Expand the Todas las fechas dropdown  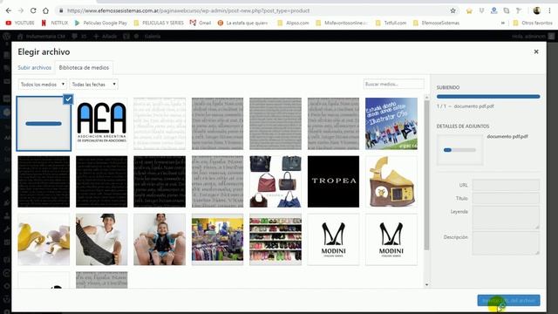tap(93, 85)
